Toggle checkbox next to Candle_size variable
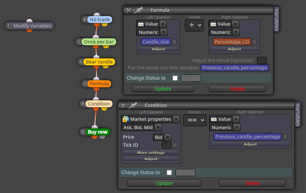The width and height of the screenshot is (306, 193). click(x=174, y=42)
